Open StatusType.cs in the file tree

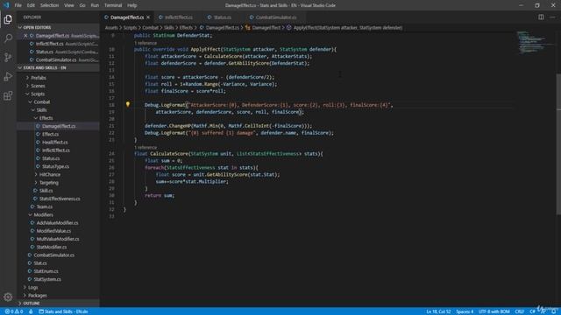55,166
